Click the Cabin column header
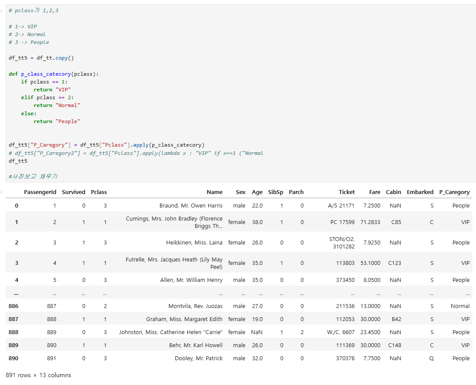The height and width of the screenshot is (385, 476). click(x=393, y=192)
